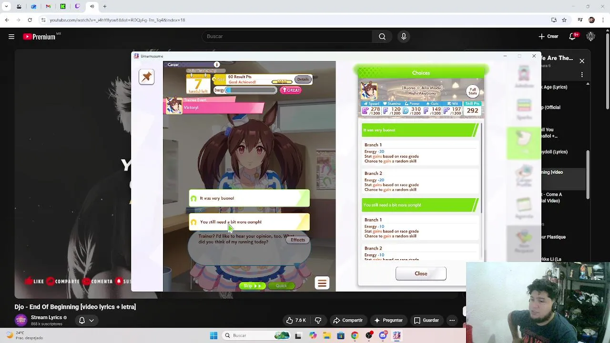Expand notification options chevron beside bell

tap(91, 320)
